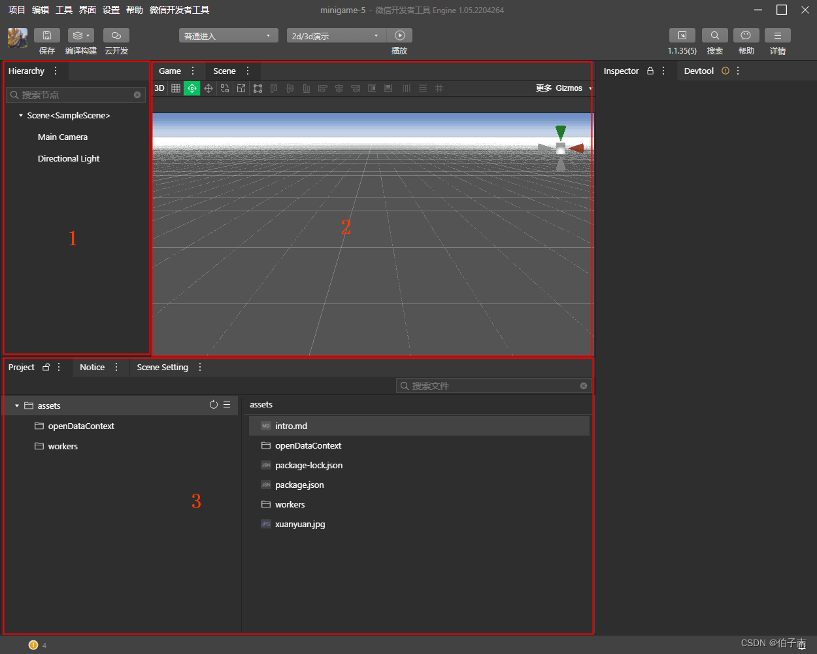The width and height of the screenshot is (817, 654).
Task: Toggle the Project panel lock
Action: 46,367
